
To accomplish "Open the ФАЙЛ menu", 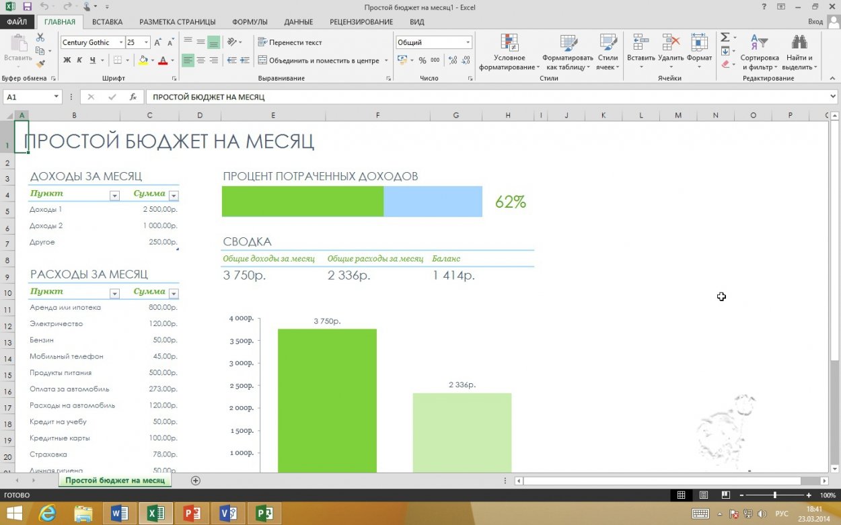I will pyautogui.click(x=17, y=22).
